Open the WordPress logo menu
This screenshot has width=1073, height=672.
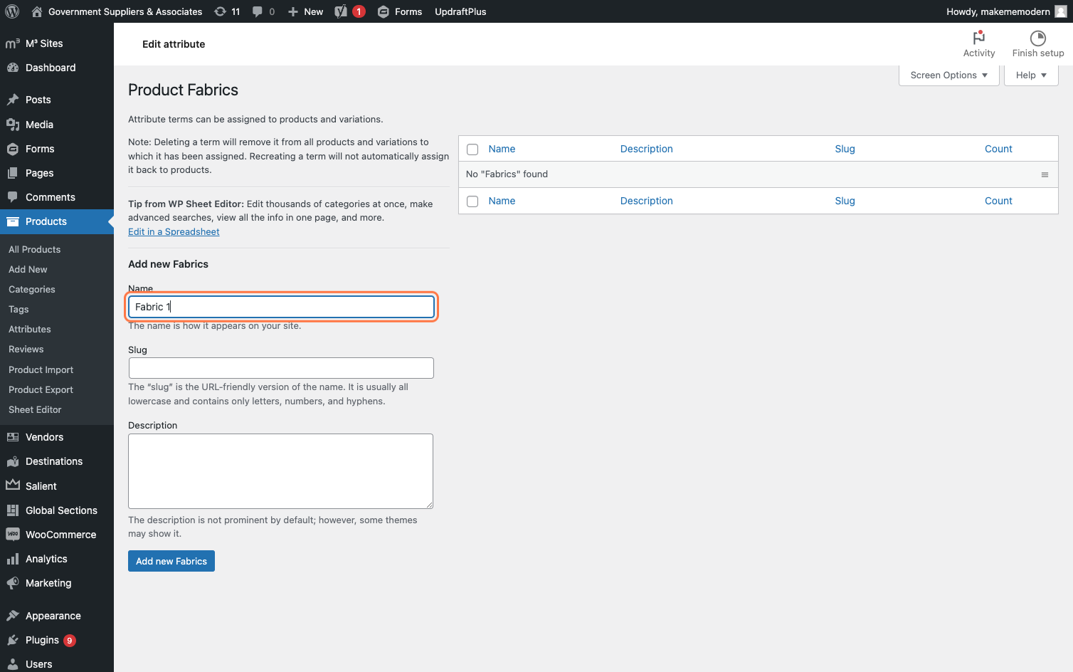pyautogui.click(x=12, y=11)
